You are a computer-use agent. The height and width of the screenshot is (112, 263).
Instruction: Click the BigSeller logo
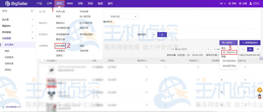[x=16, y=4]
